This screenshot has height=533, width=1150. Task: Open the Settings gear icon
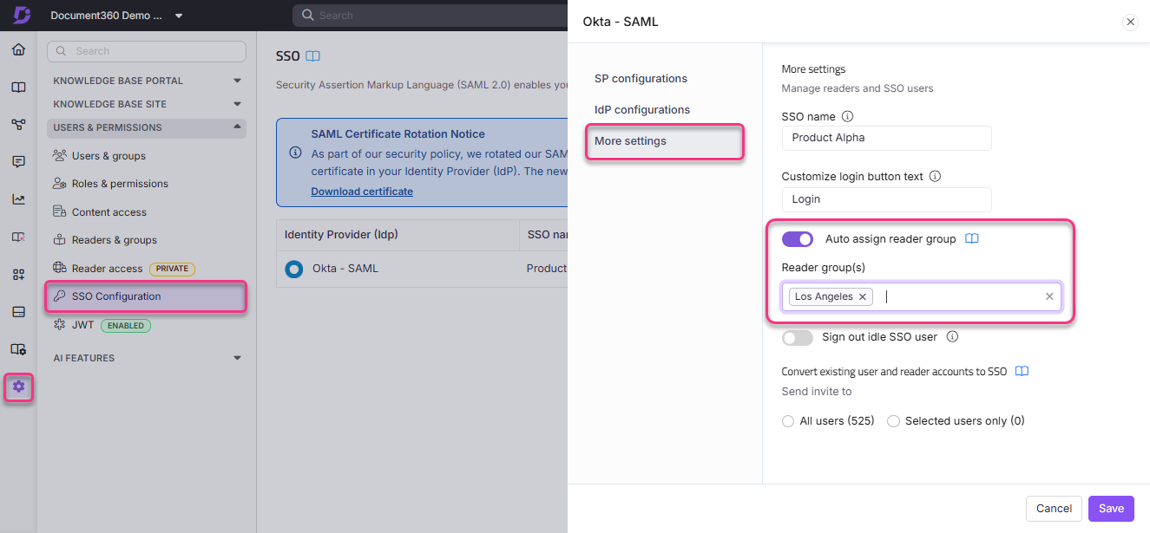coord(19,387)
